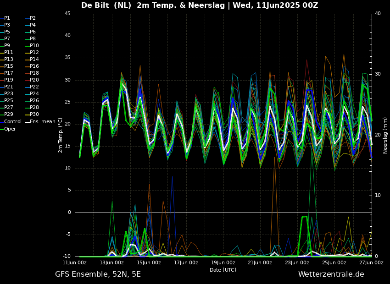Select the 13Jun 00z date tick
390x284 pixels.
click(111, 262)
